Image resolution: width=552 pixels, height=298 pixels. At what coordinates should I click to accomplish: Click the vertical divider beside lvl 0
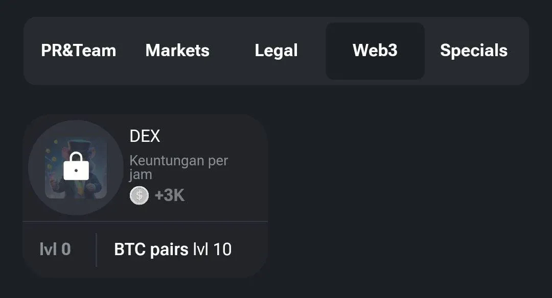[96, 250]
